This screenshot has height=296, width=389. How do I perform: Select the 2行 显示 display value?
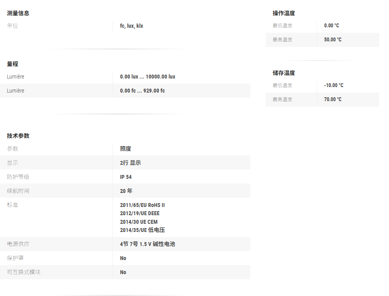[130, 163]
